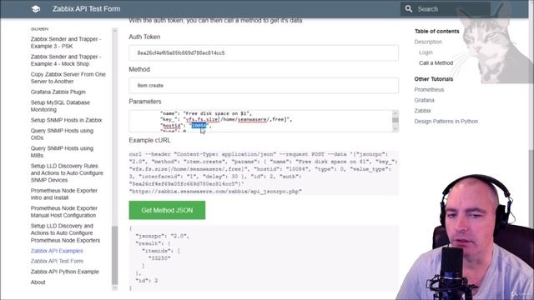Click Parameters textarea scroll down arrow
Viewport: 534px width, 300px height.
395,129
